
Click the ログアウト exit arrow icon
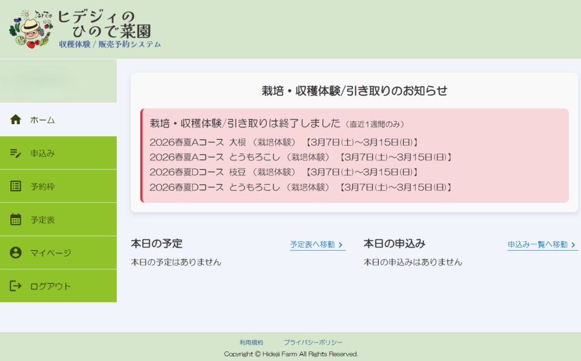point(16,286)
